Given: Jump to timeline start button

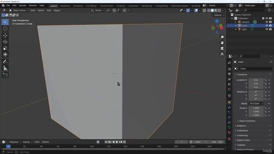Looking at the screenshot, I should click(x=106, y=142).
